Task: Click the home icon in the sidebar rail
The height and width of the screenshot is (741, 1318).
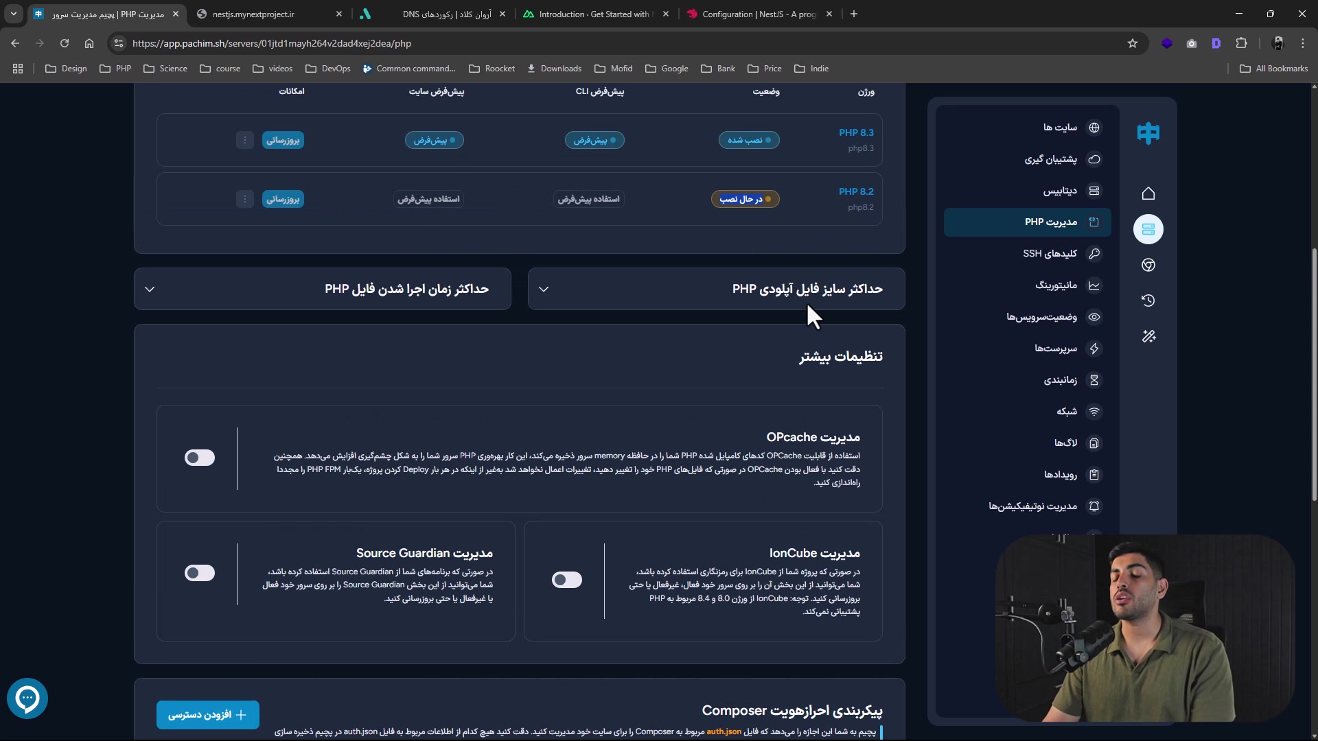Action: (1148, 193)
